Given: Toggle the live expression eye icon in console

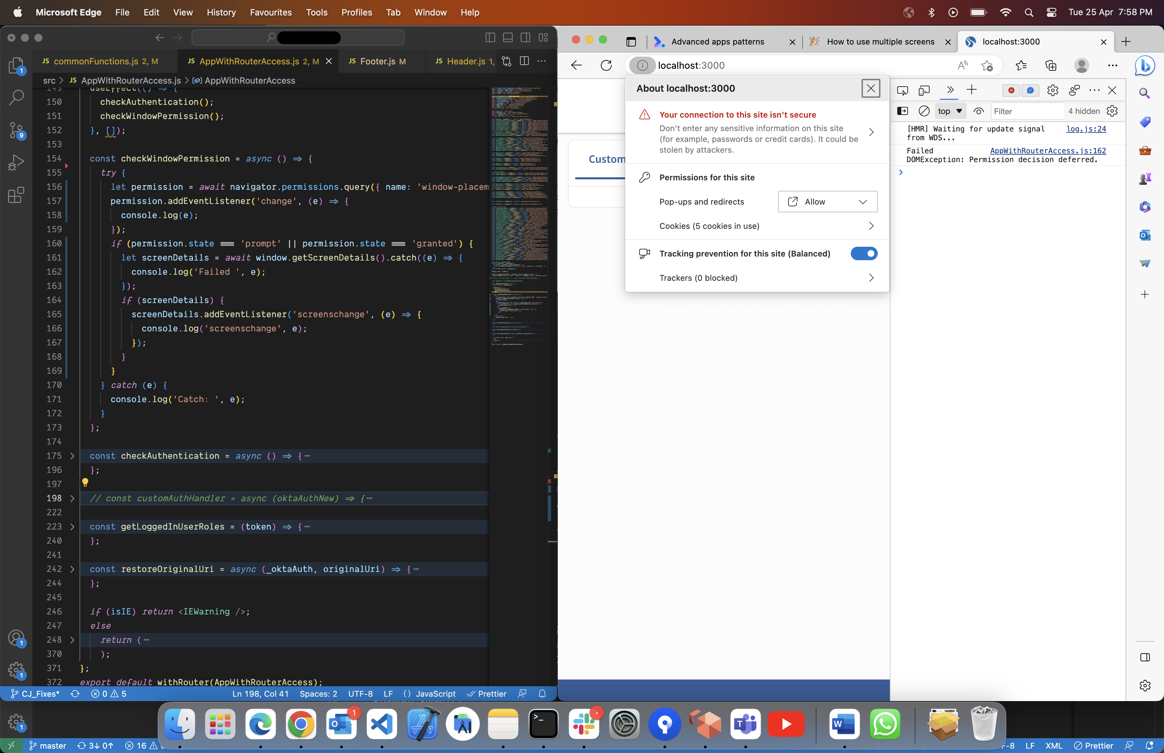Looking at the screenshot, I should pyautogui.click(x=979, y=111).
